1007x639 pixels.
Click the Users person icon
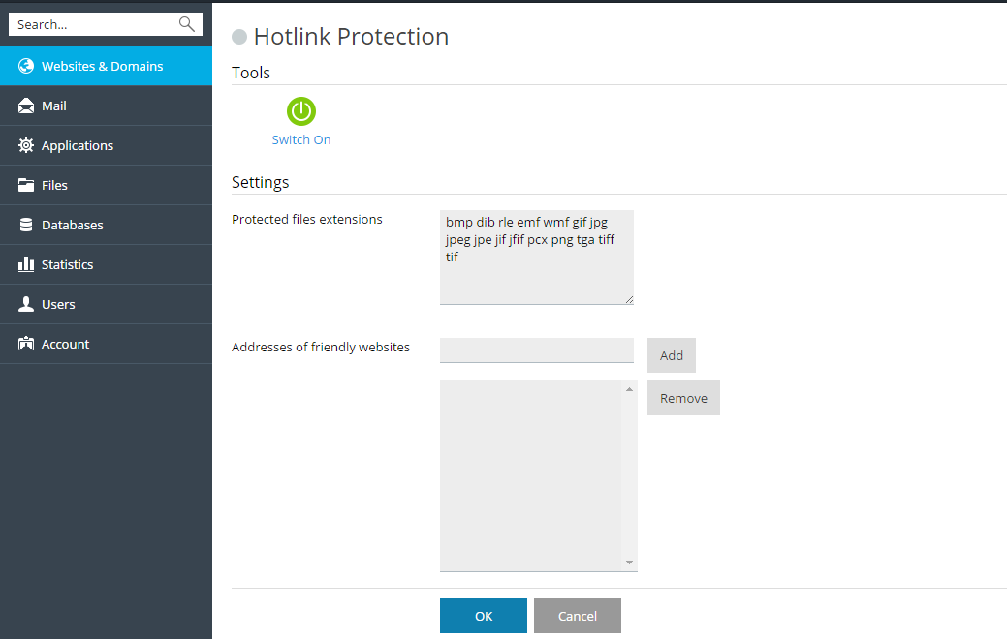pos(26,305)
